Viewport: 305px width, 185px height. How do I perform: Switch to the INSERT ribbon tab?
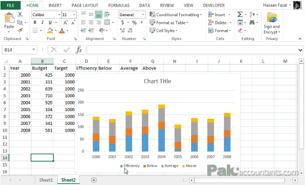(x=55, y=5)
